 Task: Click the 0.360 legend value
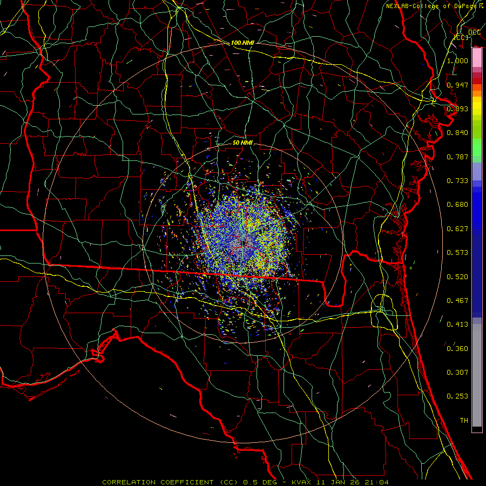[x=457, y=349]
